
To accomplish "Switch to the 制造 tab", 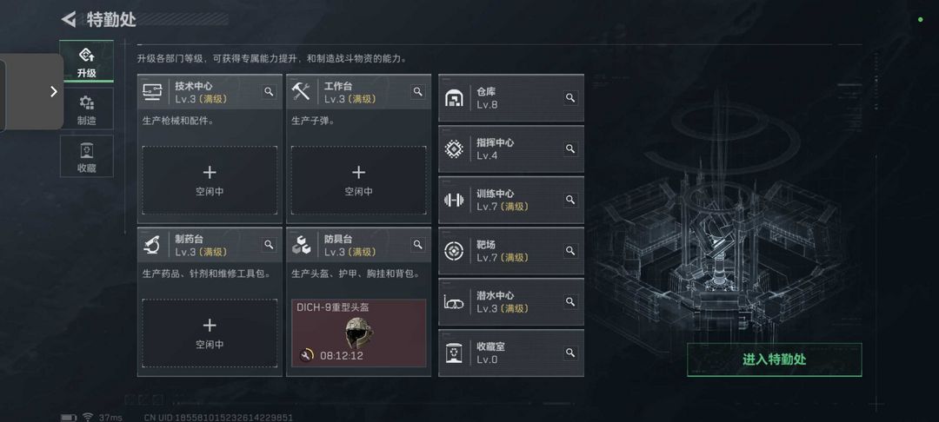I will pyautogui.click(x=86, y=109).
